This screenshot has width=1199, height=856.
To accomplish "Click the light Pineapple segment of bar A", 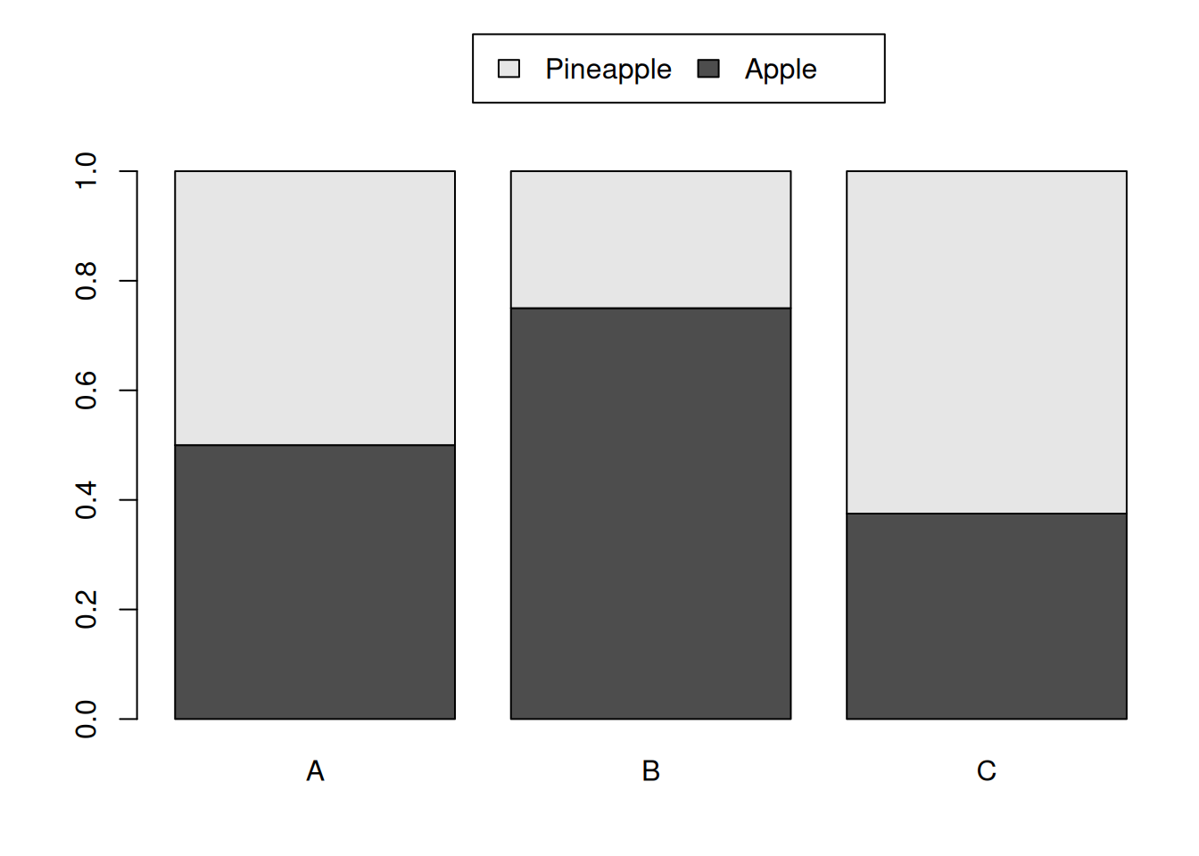I will pos(315,308).
